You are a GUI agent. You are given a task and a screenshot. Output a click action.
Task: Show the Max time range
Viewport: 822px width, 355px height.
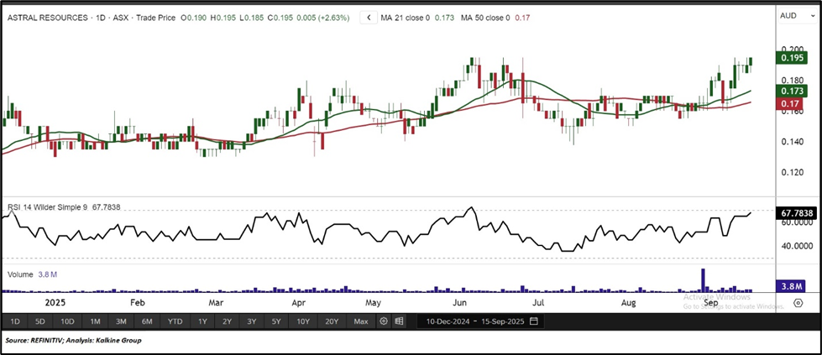[x=361, y=321]
